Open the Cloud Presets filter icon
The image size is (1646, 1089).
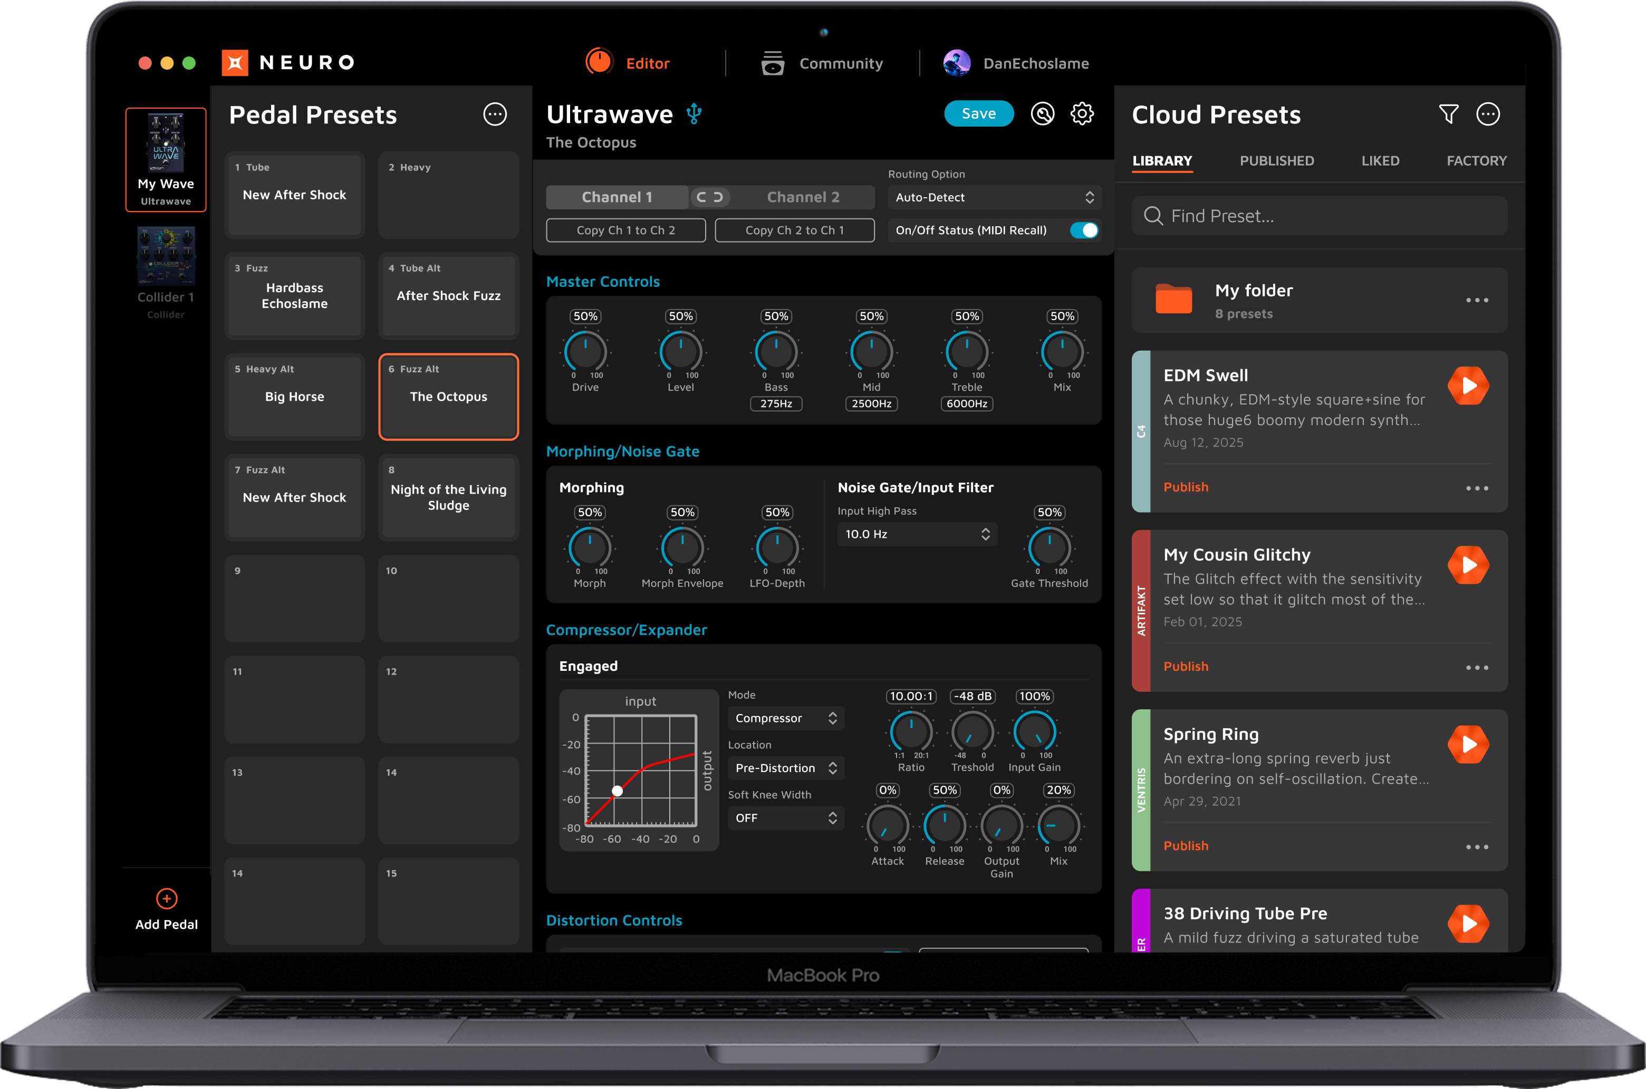(1448, 114)
